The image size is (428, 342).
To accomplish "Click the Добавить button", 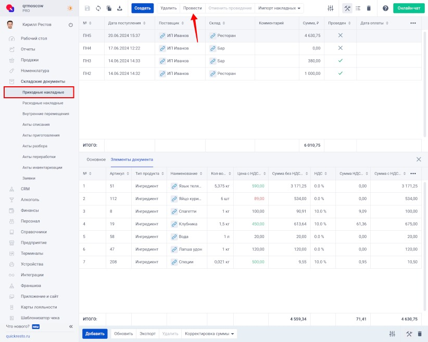I will [x=95, y=334].
